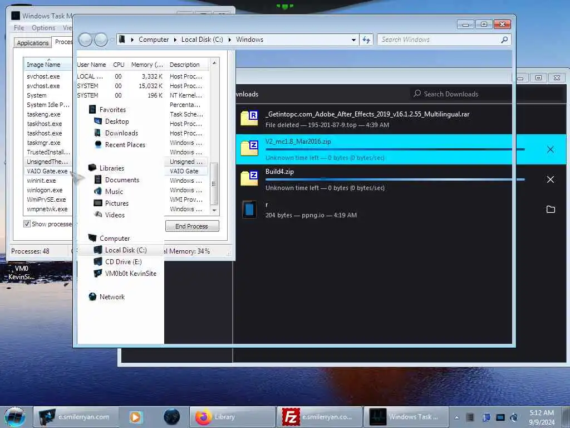This screenshot has width=570, height=428.
Task: Cancel the V2_mc1.8_Mar2016.zip download
Action: pyautogui.click(x=551, y=149)
